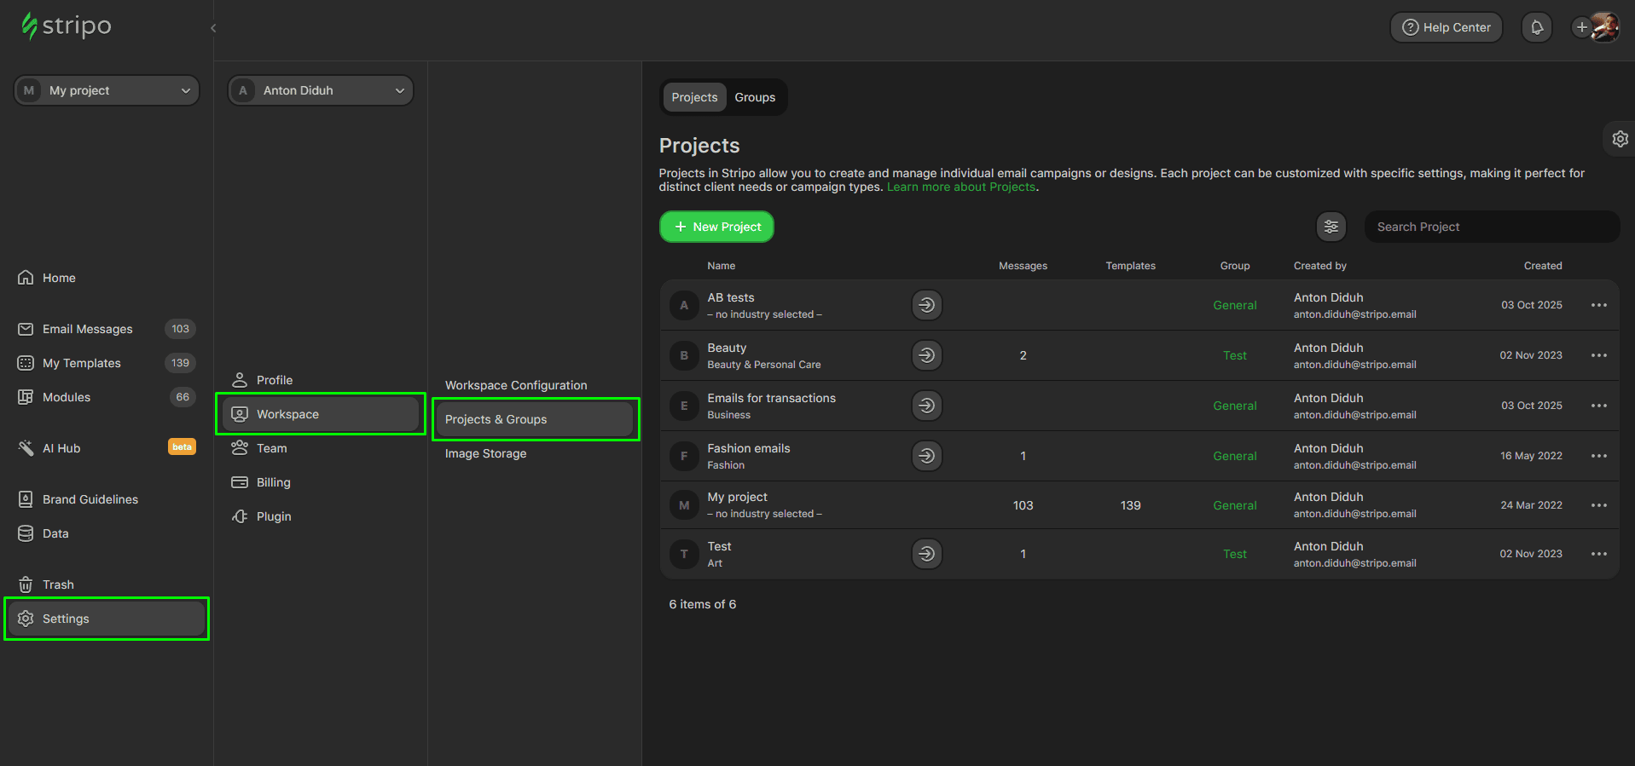Click General group of AB tests
This screenshot has height=766, width=1635.
[1234, 305]
